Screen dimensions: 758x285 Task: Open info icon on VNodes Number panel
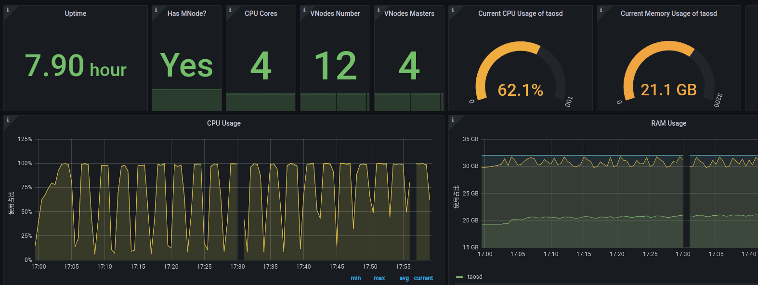click(x=304, y=10)
